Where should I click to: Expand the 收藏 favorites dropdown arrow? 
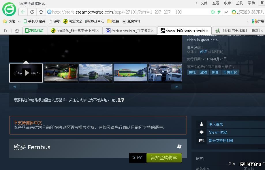pyautogui.click(x=19, y=21)
